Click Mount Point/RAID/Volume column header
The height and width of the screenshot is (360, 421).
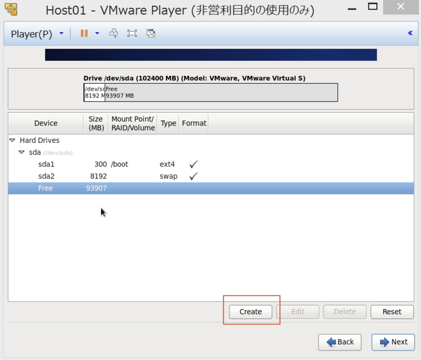tap(133, 123)
